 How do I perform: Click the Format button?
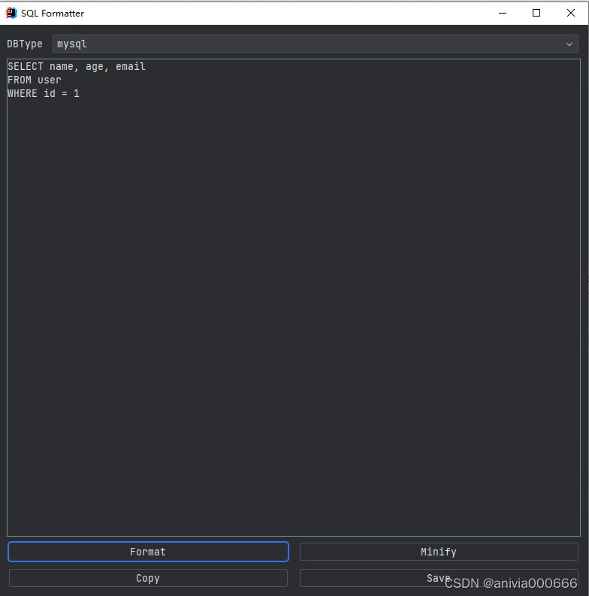pos(148,552)
